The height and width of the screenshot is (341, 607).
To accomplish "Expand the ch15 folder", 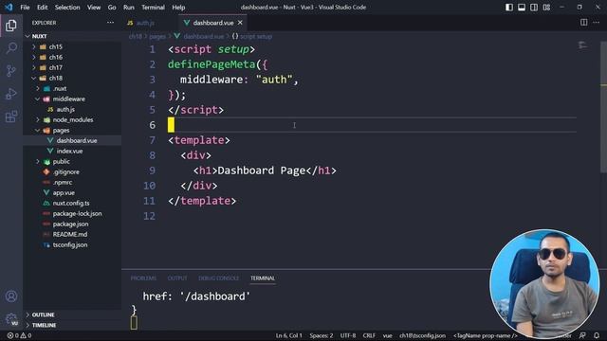I will 72,46.
